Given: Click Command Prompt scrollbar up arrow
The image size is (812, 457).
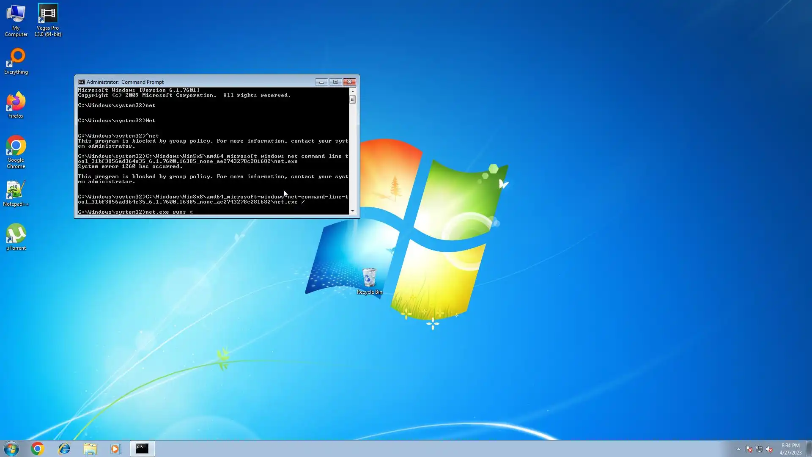Looking at the screenshot, I should click(x=353, y=91).
